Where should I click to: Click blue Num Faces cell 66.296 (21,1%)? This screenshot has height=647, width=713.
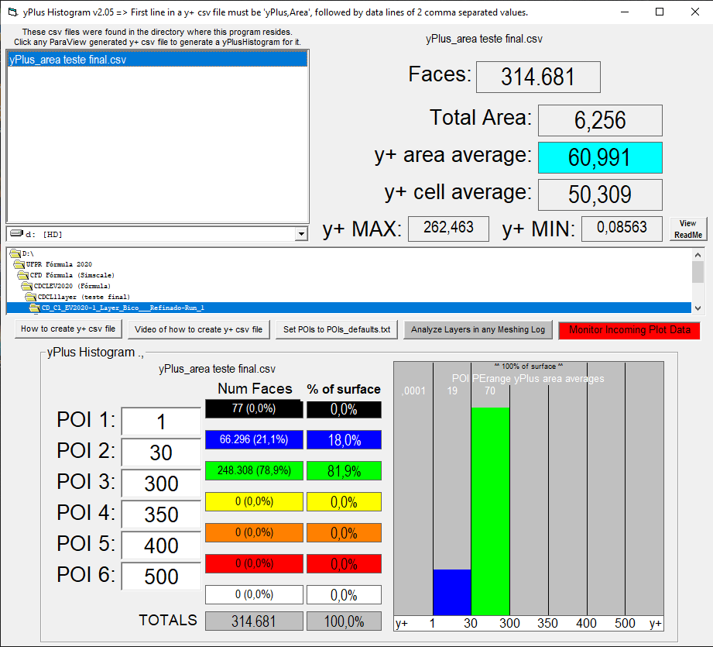point(254,439)
